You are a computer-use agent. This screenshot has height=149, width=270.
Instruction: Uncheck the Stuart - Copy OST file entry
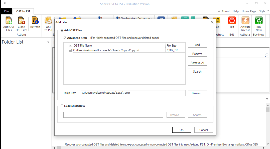click(70, 50)
